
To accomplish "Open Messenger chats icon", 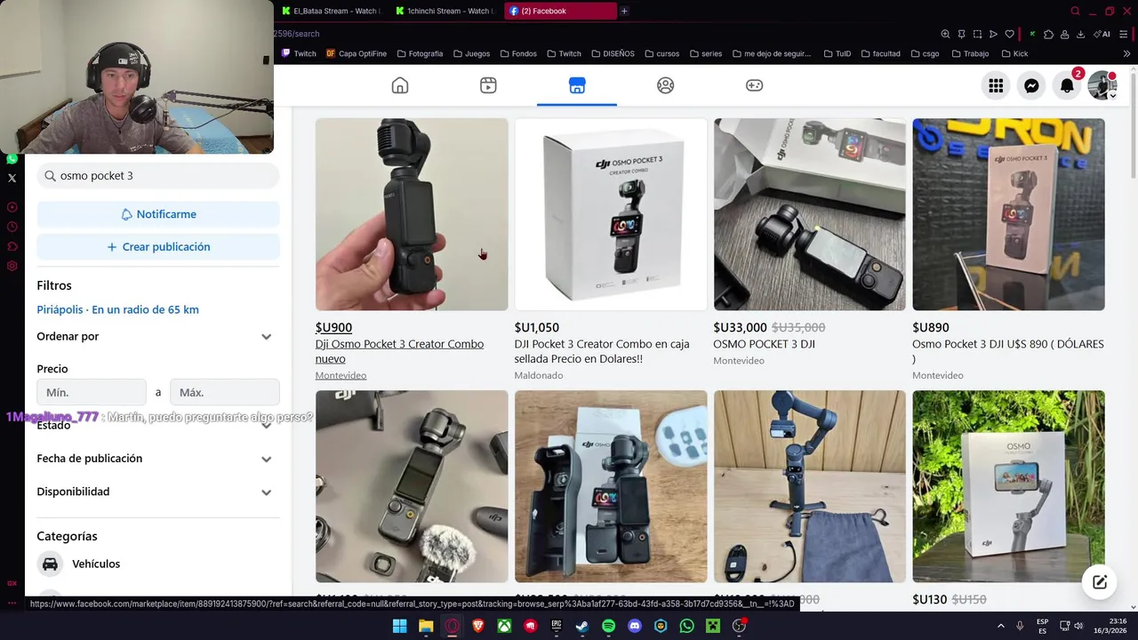I will coord(1031,85).
